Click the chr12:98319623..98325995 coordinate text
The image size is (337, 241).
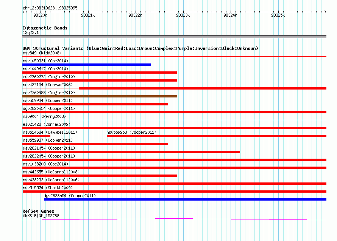point(50,8)
